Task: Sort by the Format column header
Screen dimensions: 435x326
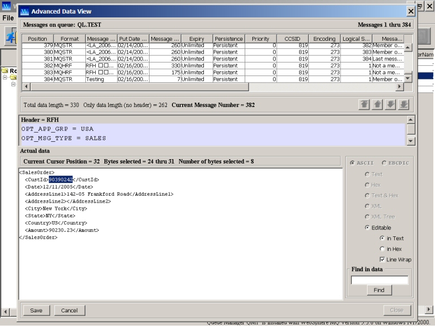Action: (x=70, y=39)
